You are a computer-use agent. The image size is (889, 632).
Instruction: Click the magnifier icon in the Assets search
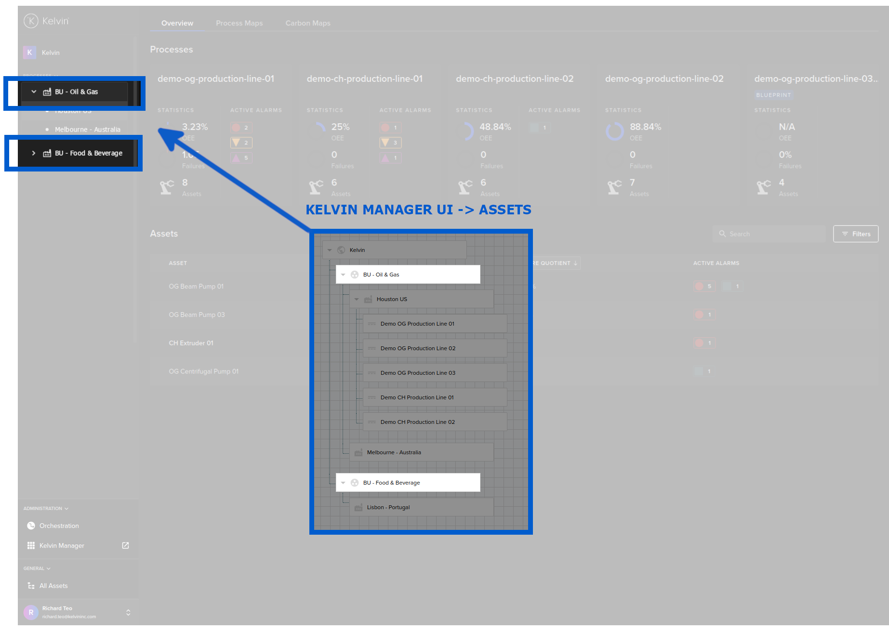click(x=722, y=234)
